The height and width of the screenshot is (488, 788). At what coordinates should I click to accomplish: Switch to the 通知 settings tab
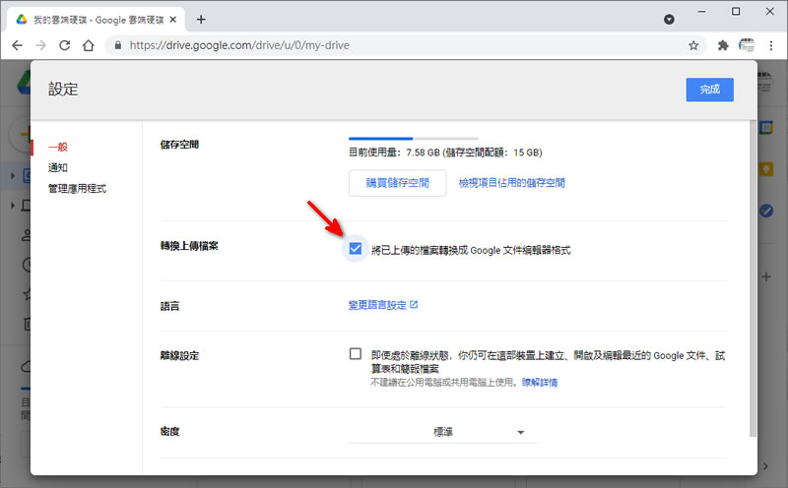tap(58, 167)
